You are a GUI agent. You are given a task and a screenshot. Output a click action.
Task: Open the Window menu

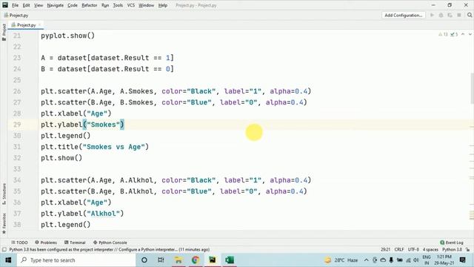[x=147, y=5]
